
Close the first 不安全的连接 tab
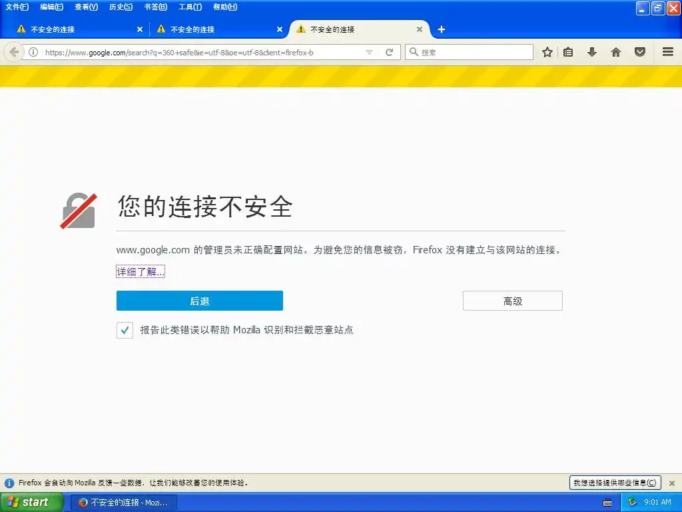pos(140,29)
